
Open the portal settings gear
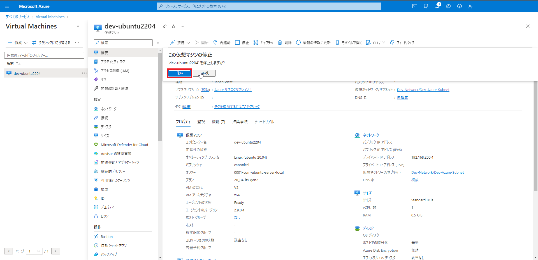(448, 6)
